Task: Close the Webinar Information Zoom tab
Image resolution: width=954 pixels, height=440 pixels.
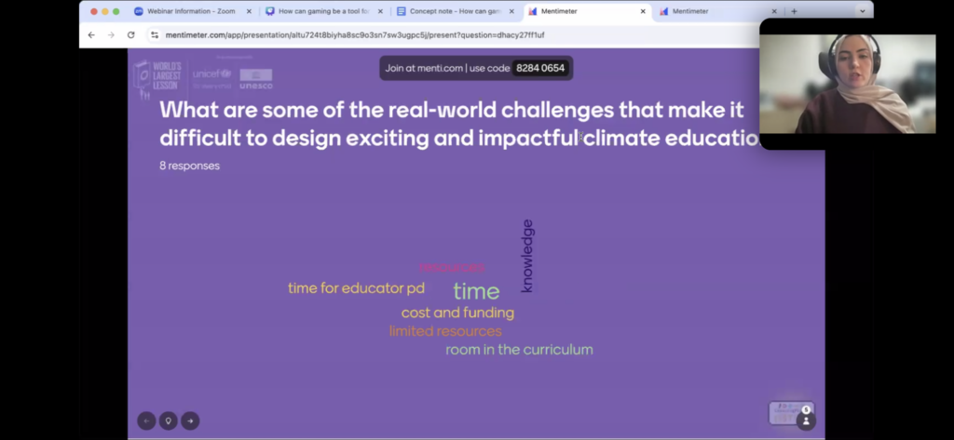Action: [249, 11]
